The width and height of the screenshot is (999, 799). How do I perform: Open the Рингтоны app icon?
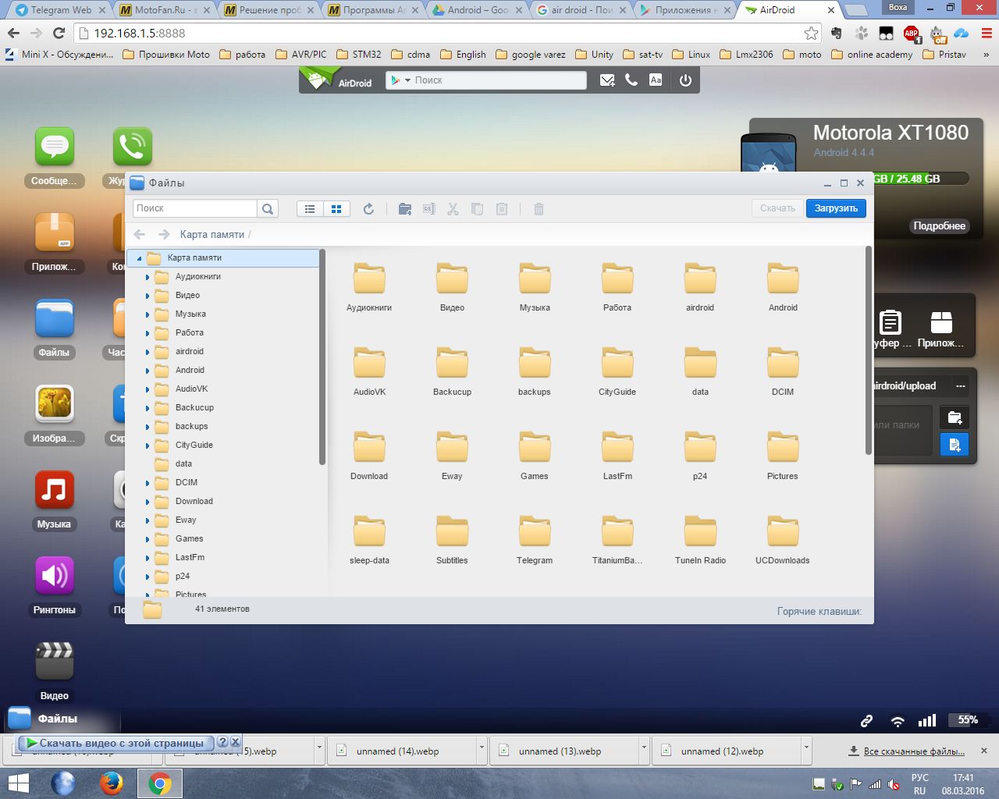54,577
